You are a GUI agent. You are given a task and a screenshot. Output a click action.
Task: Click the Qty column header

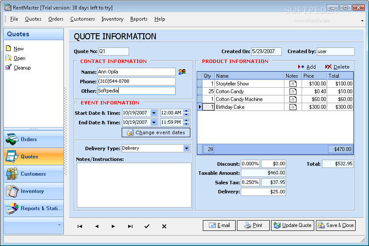(208, 76)
